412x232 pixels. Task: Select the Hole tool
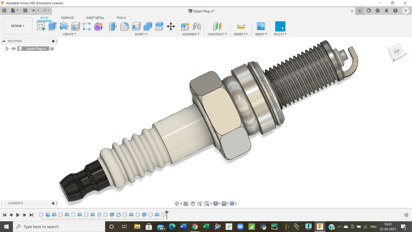[75, 26]
